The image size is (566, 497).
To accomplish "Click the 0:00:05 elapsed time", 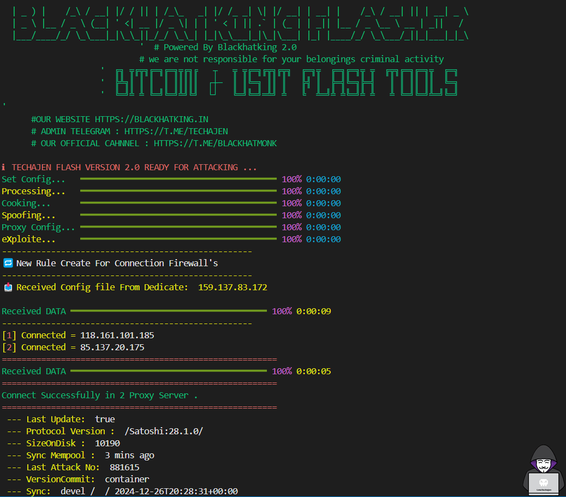I will click(314, 372).
